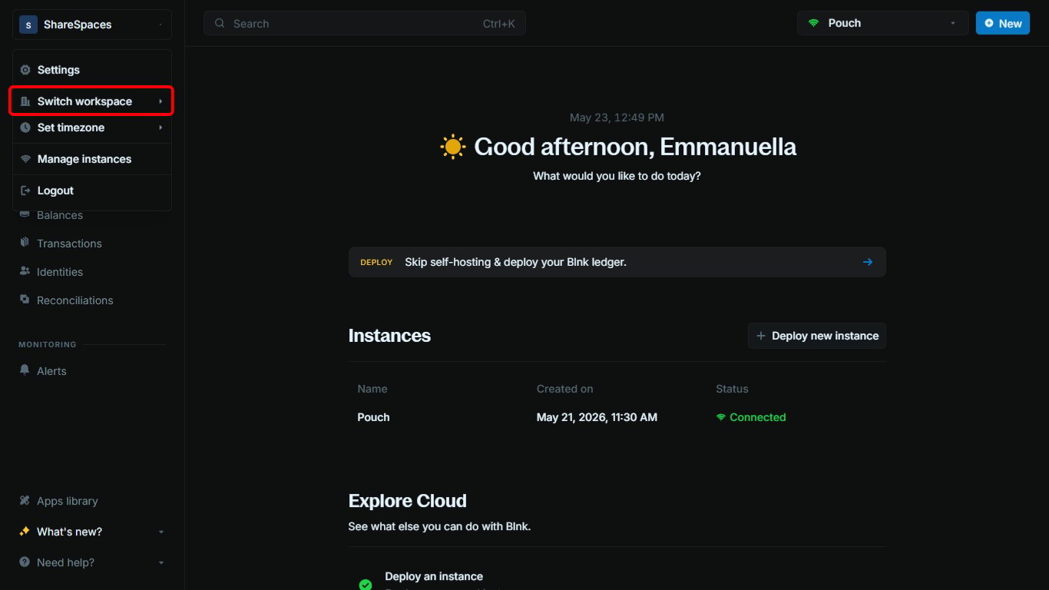Click the Apps library icon
The width and height of the screenshot is (1049, 590).
25,500
